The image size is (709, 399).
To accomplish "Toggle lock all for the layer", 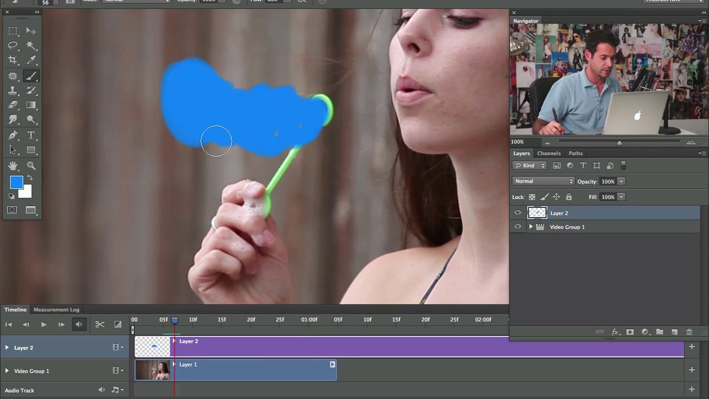I will pyautogui.click(x=569, y=197).
